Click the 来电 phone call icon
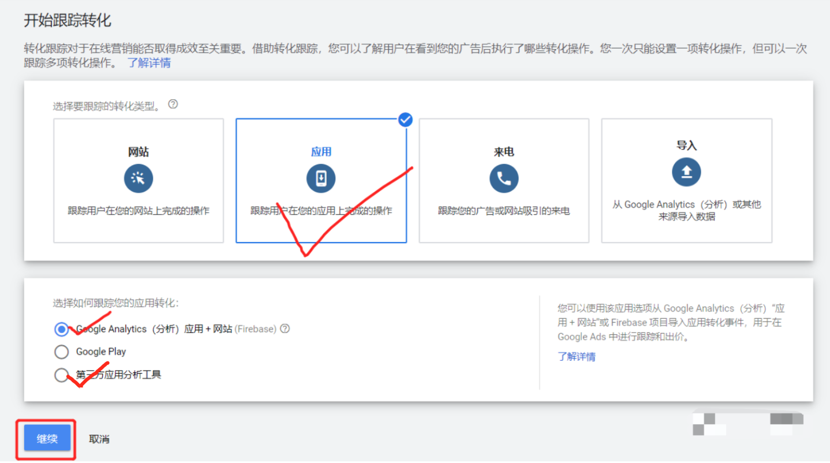Screen dimensions: 830x463 [503, 178]
